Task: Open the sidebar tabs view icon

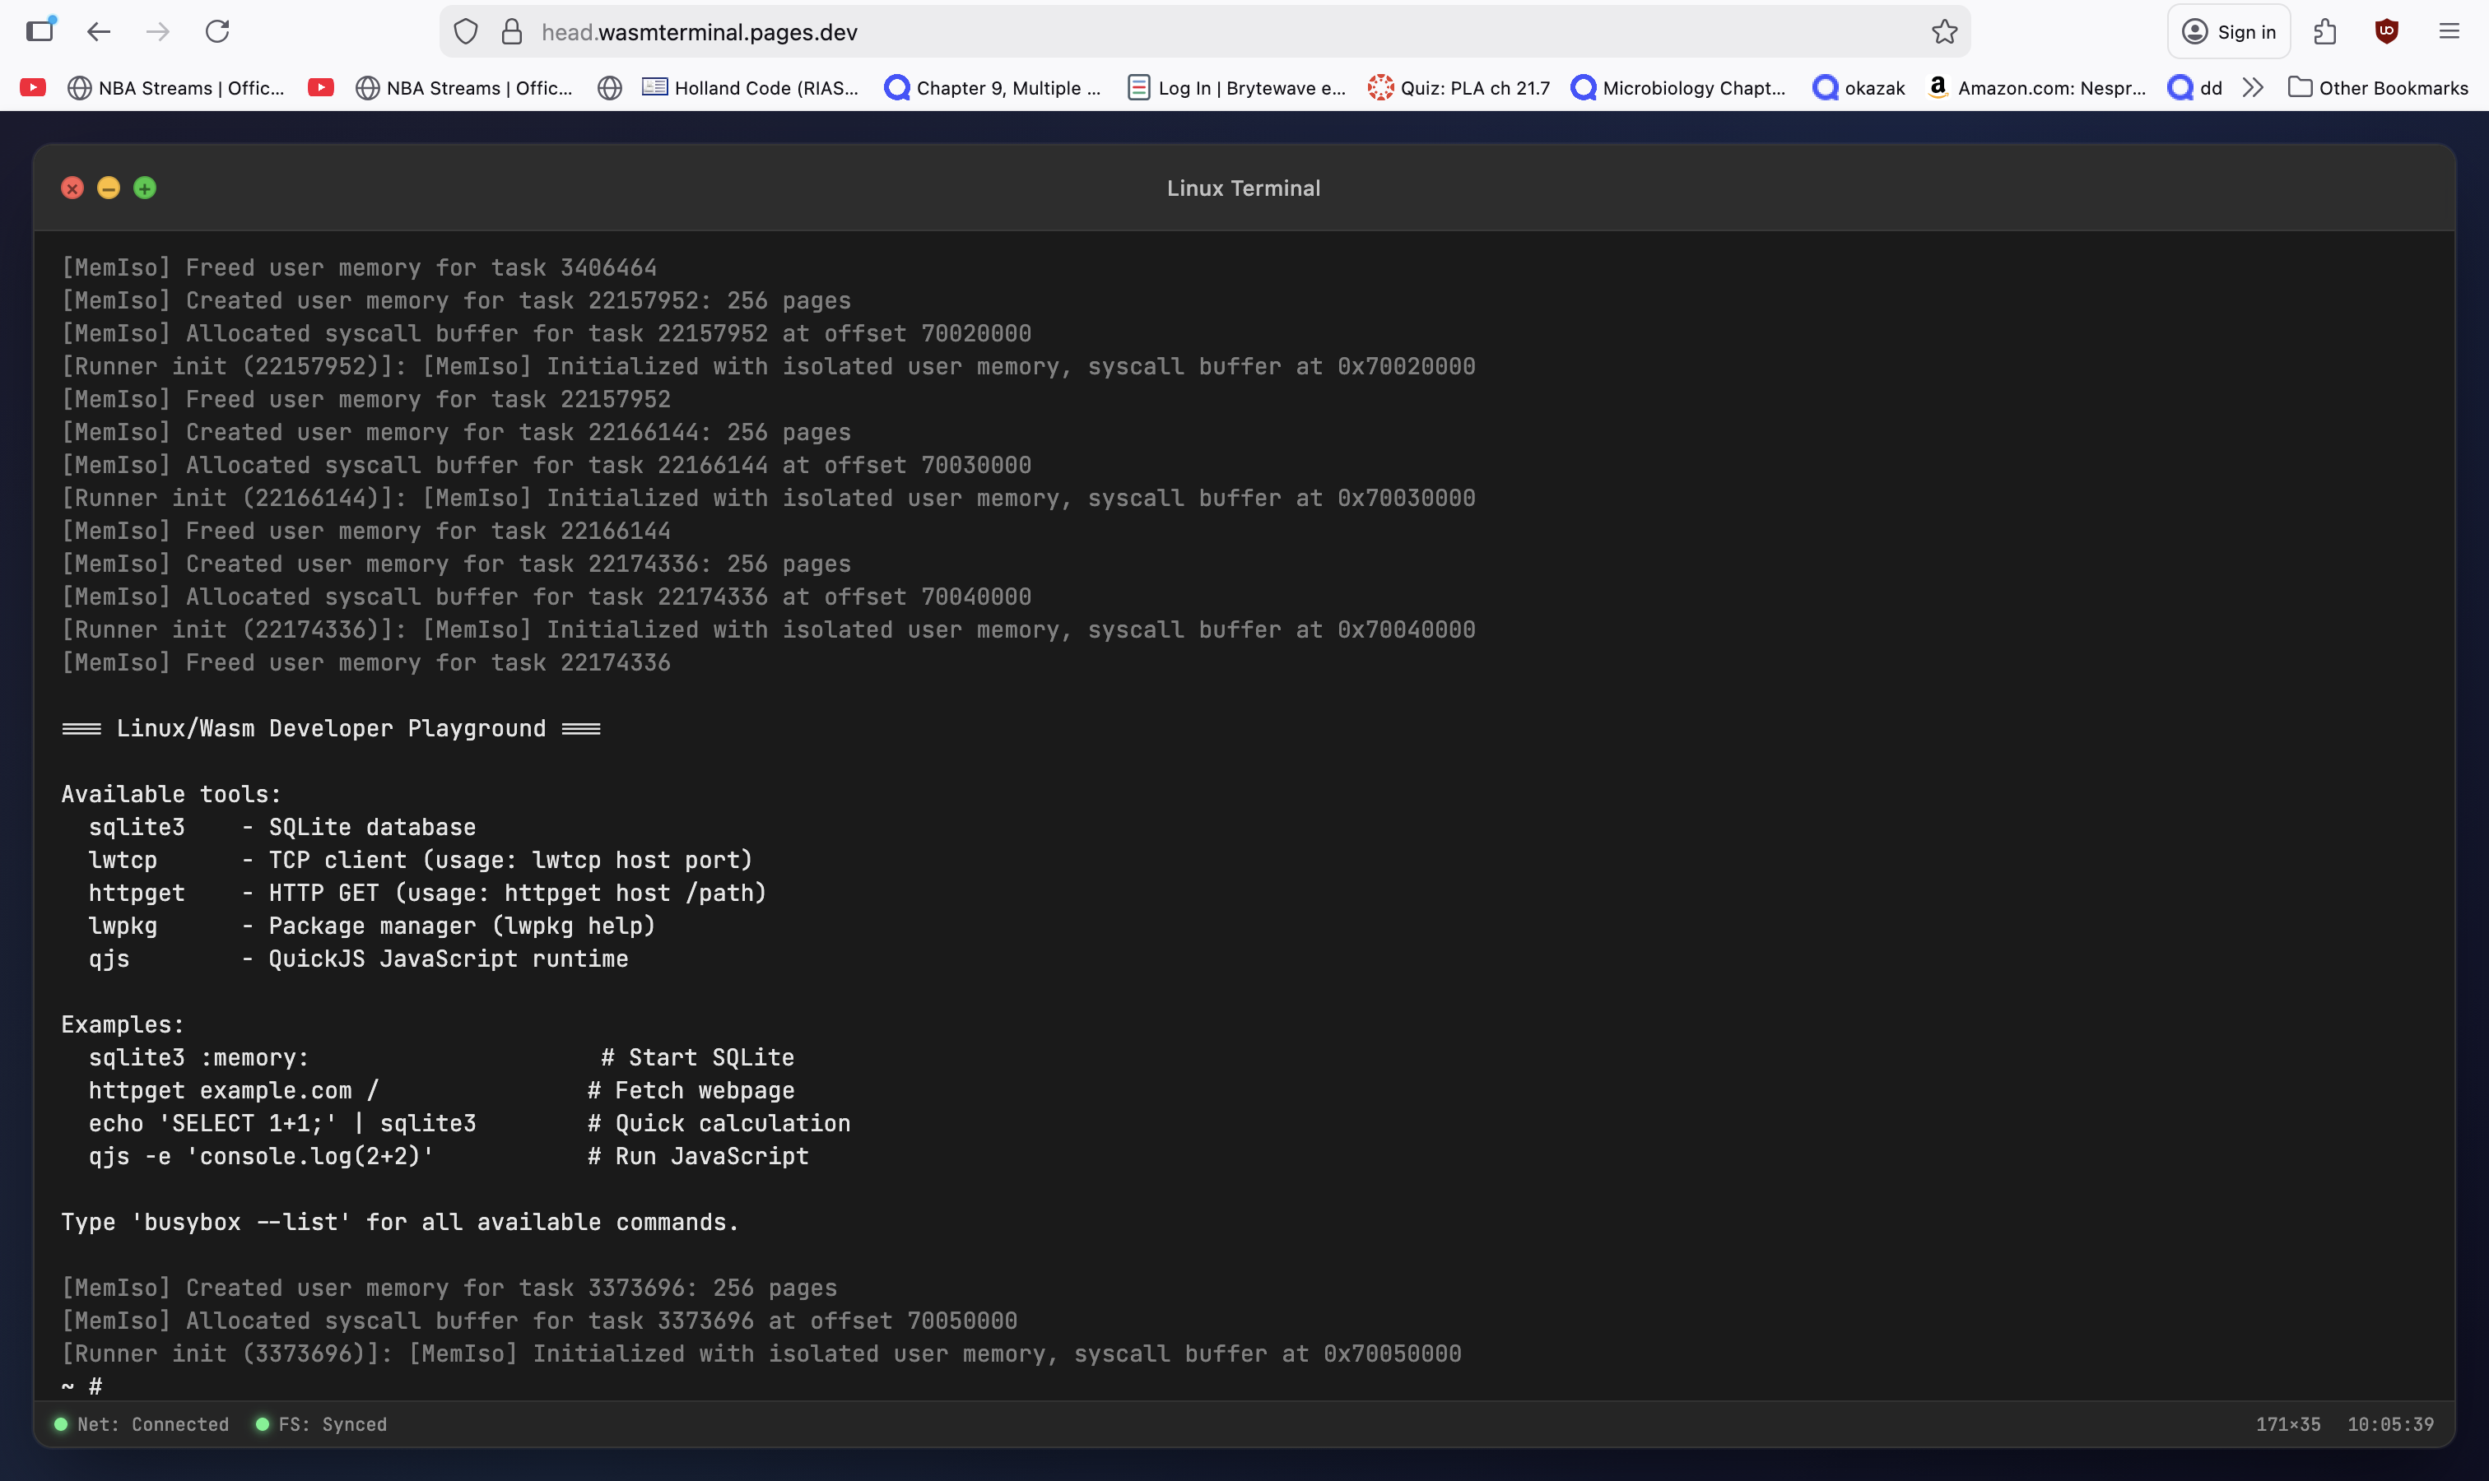Action: [x=41, y=30]
